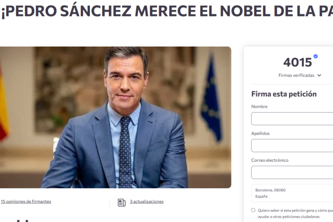Focus the Nombre text field

[x=292, y=118]
